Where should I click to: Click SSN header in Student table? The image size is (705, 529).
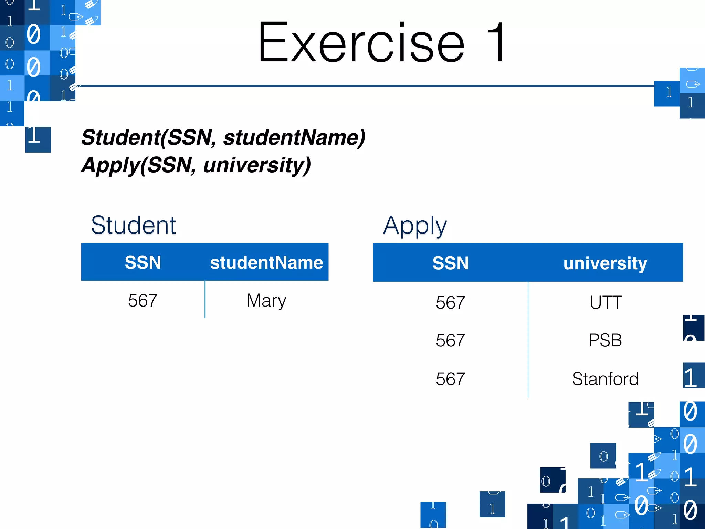[x=143, y=262]
